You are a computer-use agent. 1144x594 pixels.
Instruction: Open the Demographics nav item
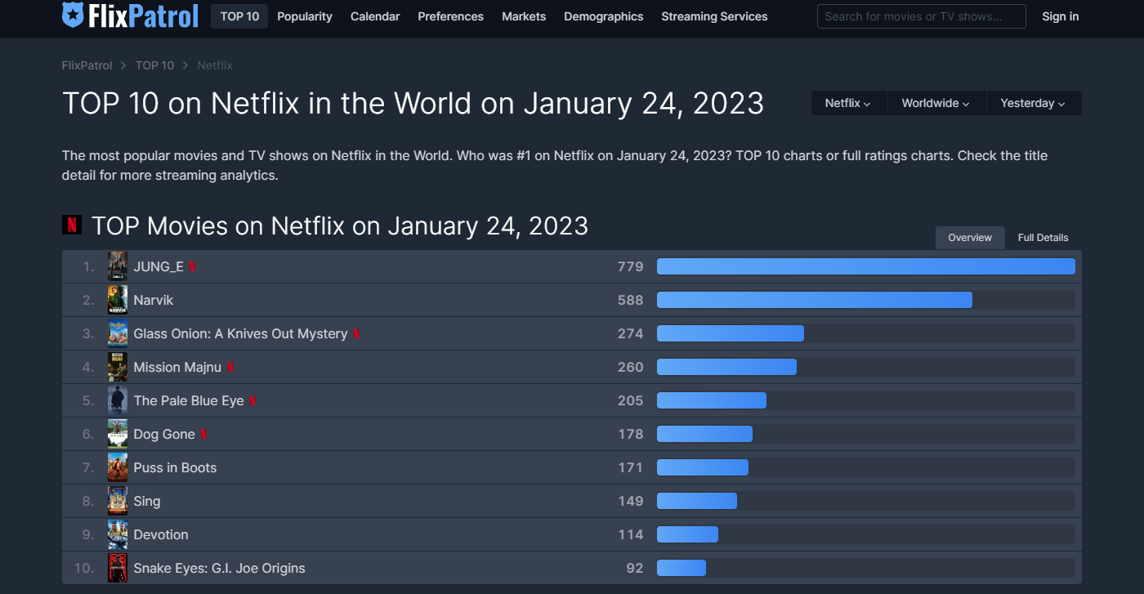coord(604,16)
